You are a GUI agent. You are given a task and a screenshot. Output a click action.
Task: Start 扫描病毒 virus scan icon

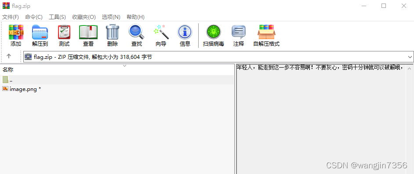(213, 32)
